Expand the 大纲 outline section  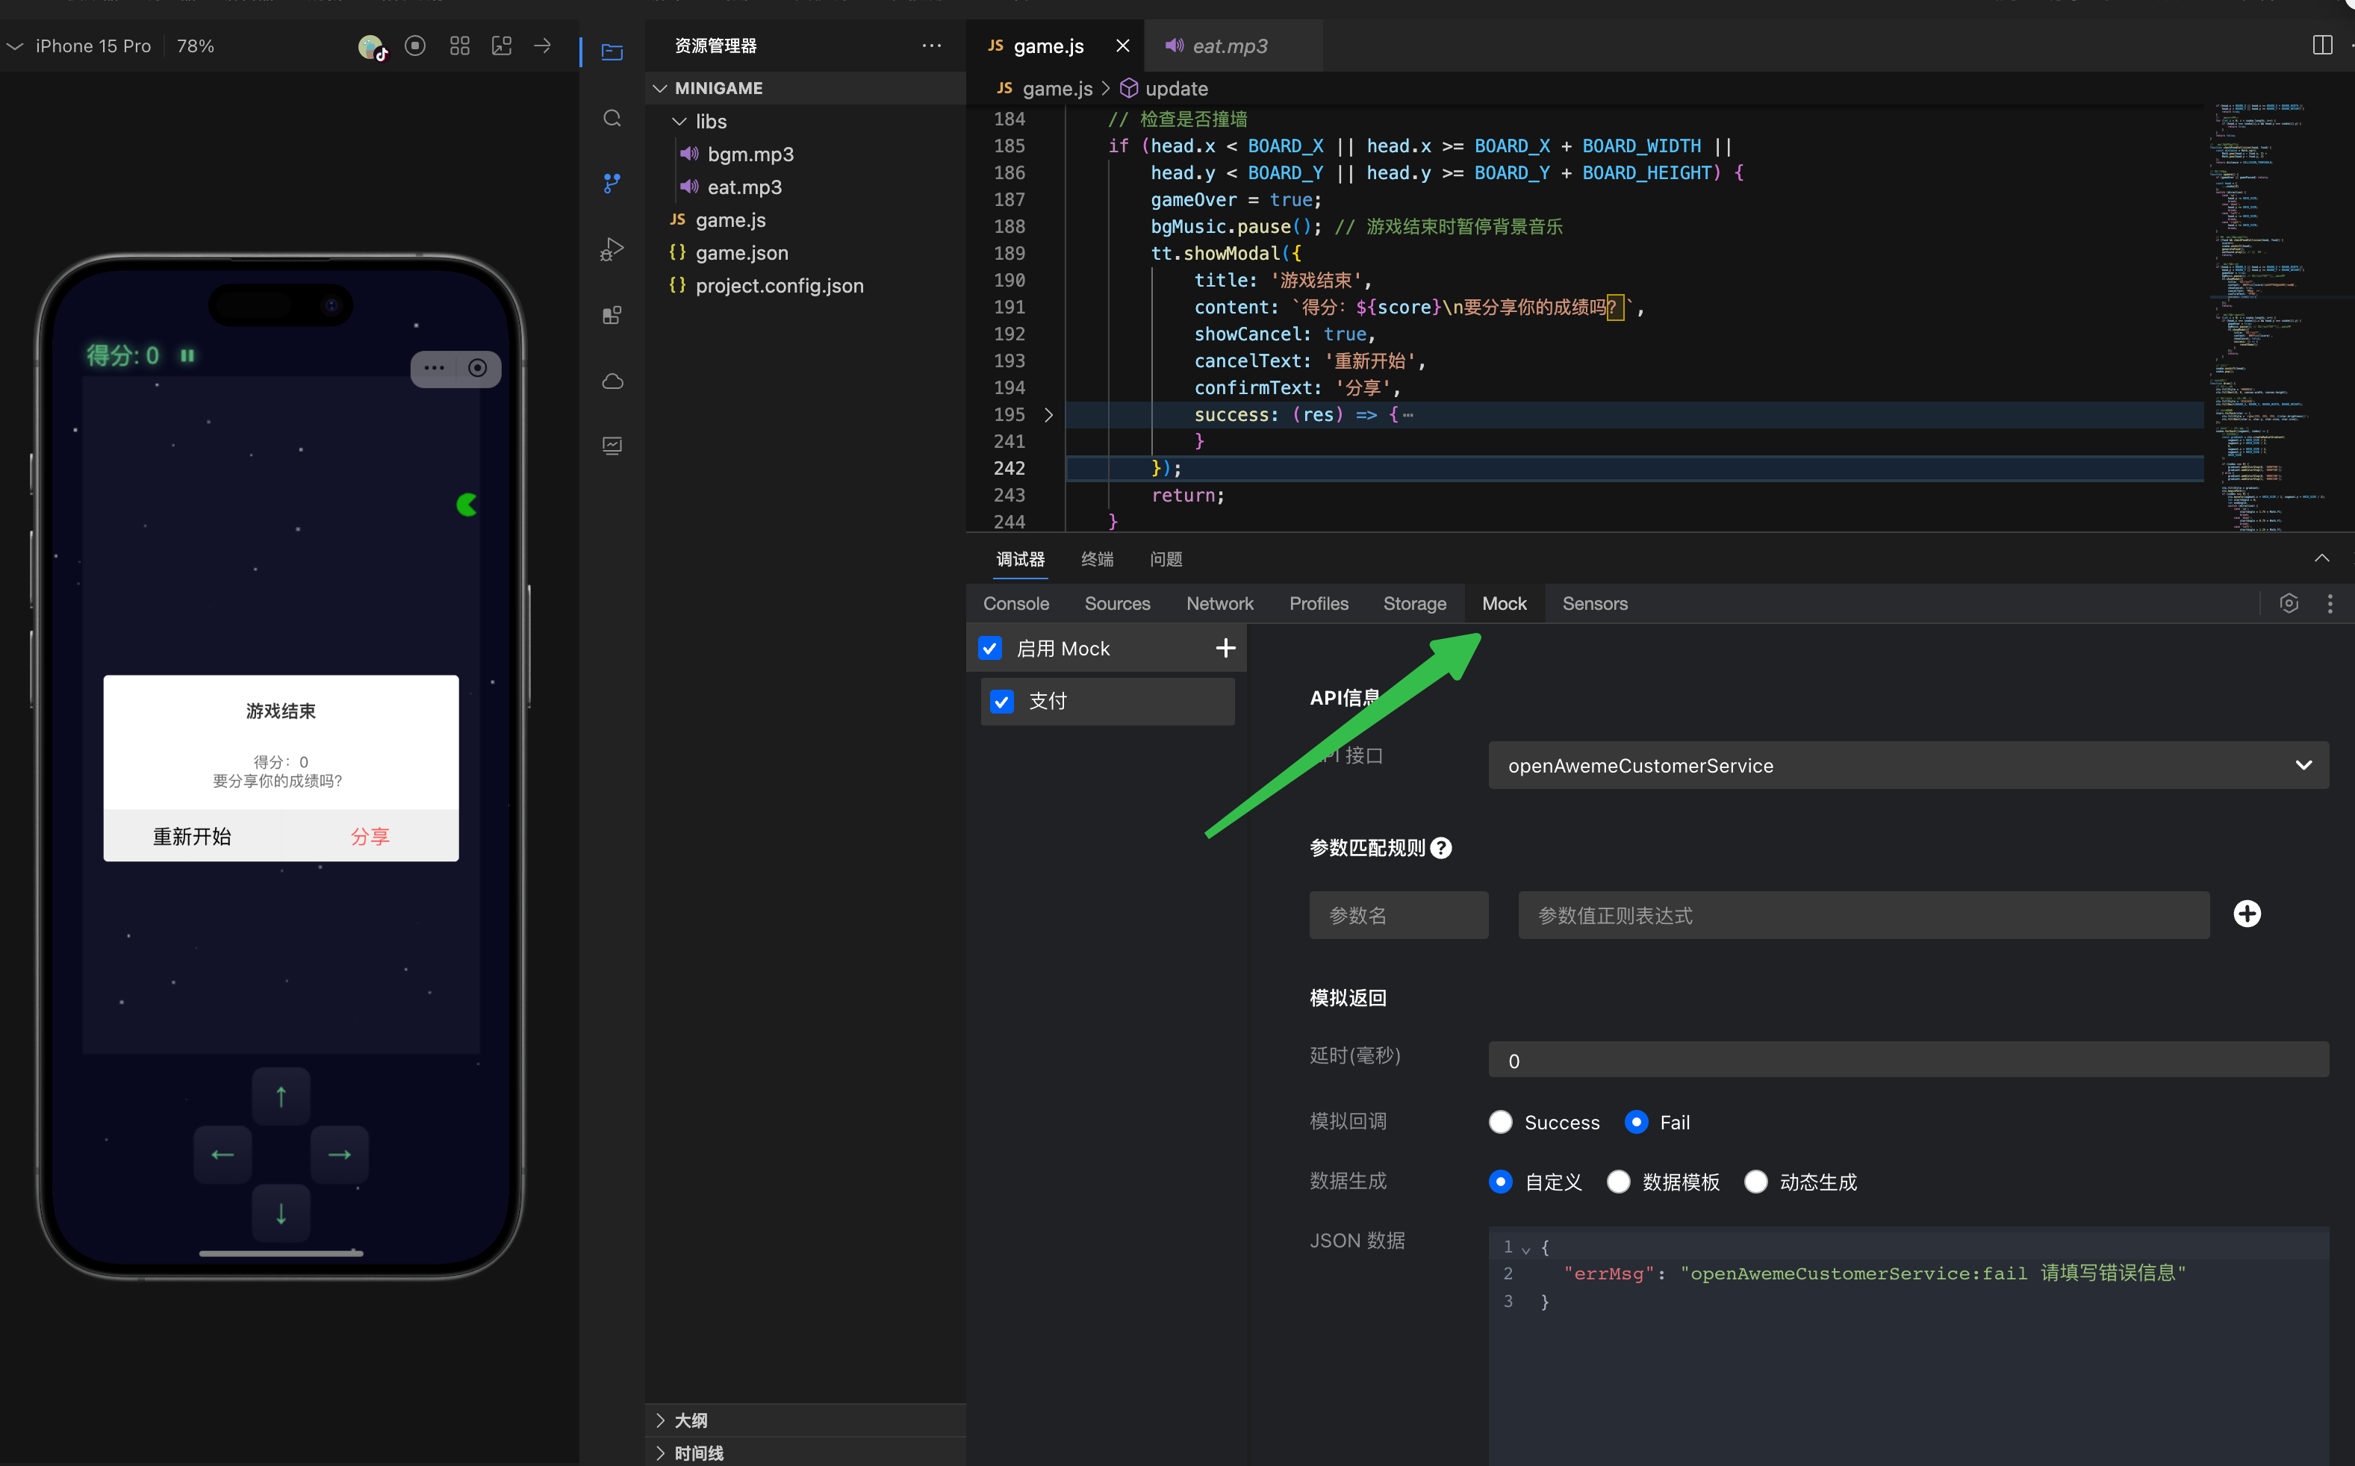click(661, 1420)
